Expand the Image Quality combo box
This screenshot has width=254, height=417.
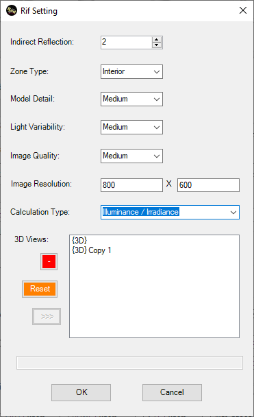click(131, 156)
